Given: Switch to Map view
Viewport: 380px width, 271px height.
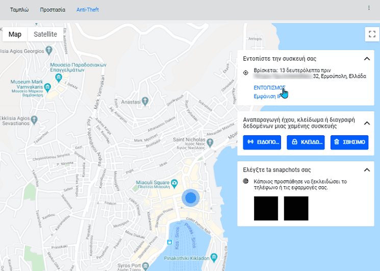Looking at the screenshot, I should pos(15,34).
